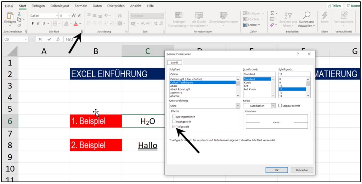
Task: Switch to the Überprüfen ribbon tab
Action: click(x=116, y=6)
